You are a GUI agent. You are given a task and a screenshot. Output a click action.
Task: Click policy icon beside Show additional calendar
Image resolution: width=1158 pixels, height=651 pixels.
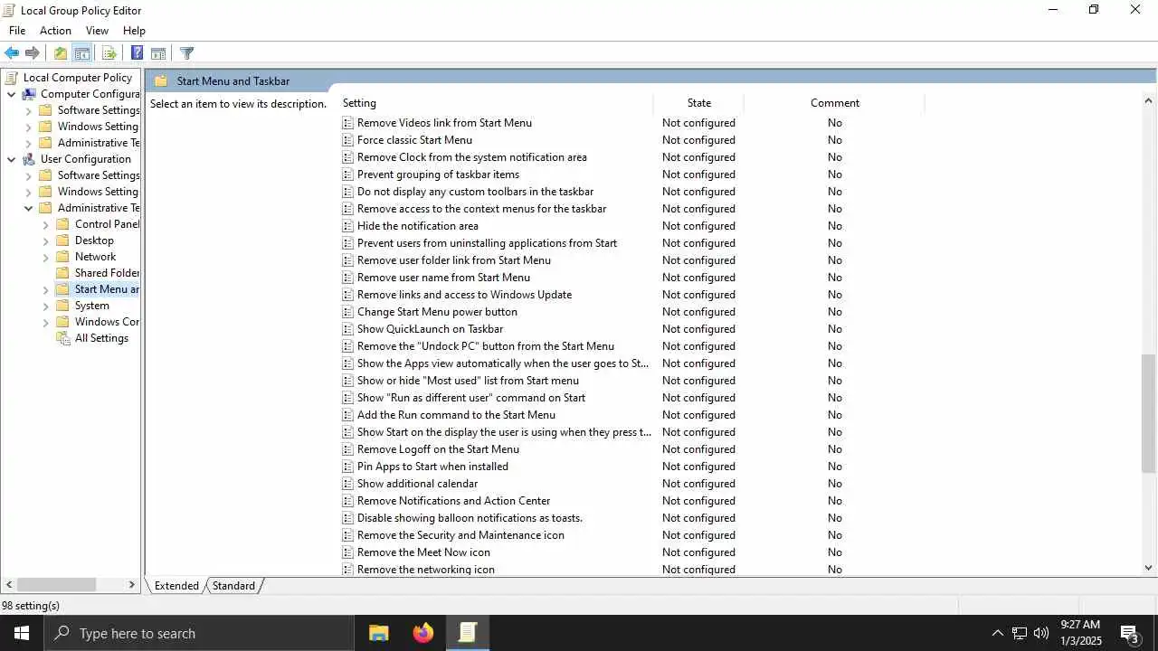tap(347, 484)
